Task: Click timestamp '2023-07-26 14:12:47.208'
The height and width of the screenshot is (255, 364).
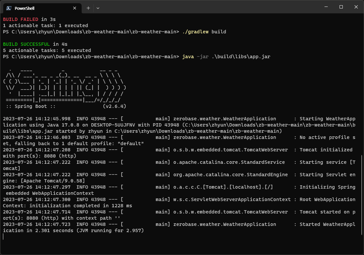Action: click(x=37, y=150)
